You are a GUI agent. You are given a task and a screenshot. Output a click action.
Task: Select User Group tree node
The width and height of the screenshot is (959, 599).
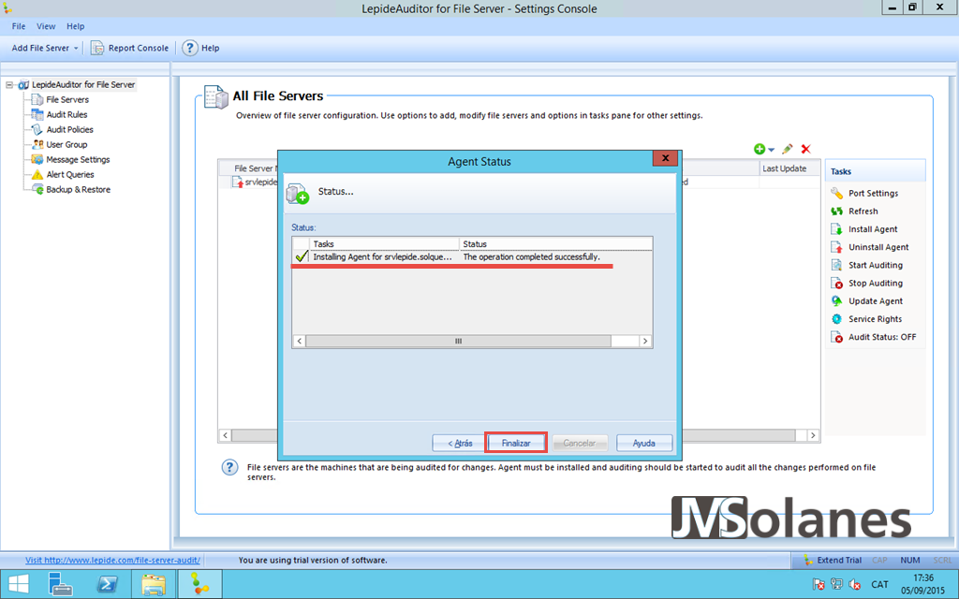(x=66, y=144)
